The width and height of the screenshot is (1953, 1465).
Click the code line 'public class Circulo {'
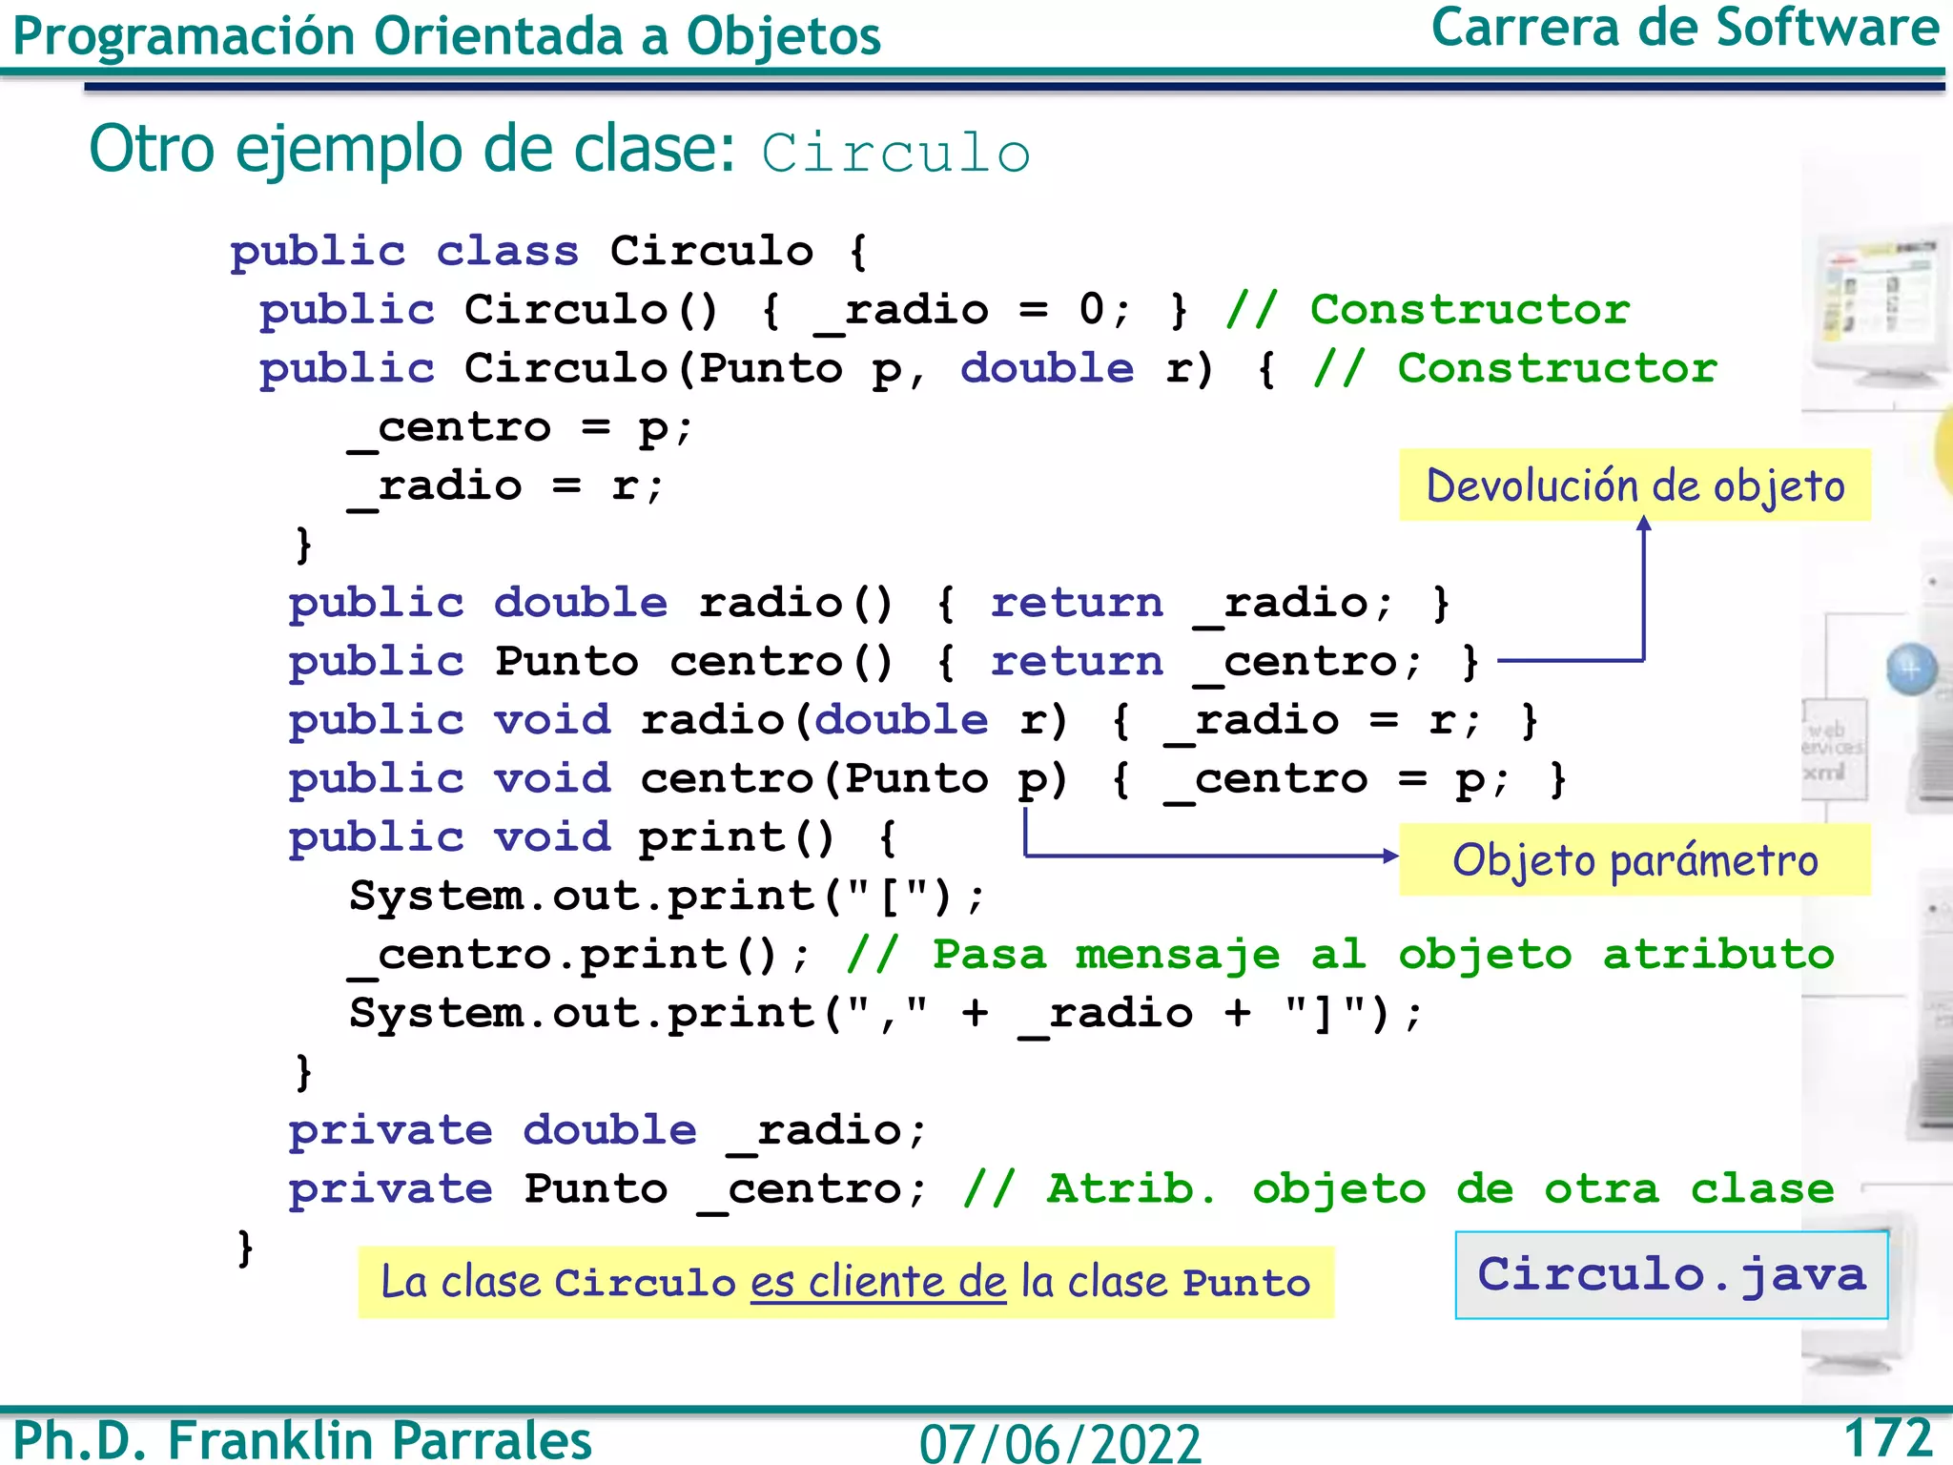(549, 252)
